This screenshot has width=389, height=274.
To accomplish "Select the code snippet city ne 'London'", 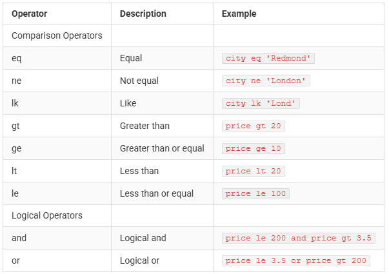I will [266, 81].
